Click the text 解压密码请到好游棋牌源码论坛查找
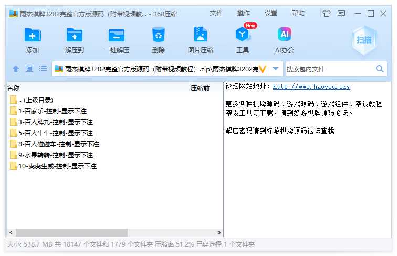 (280, 131)
